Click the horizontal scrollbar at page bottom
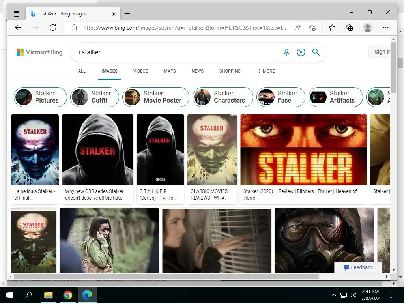 click(166, 277)
